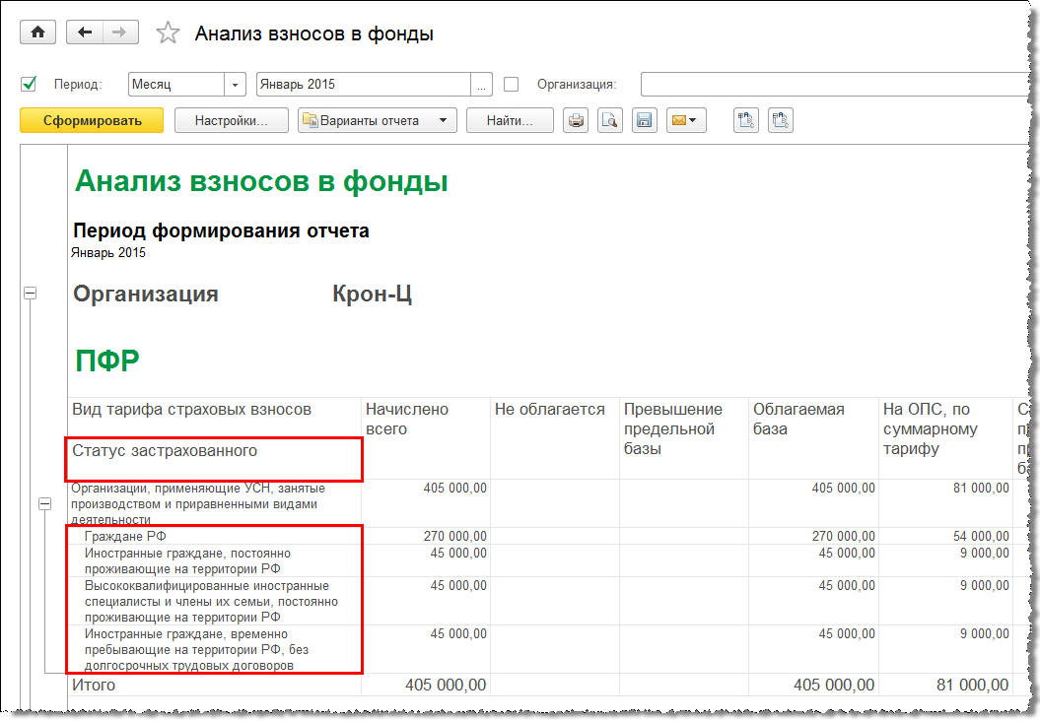The width and height of the screenshot is (1040, 721).
Task: Add report to favorites with star
Action: pos(169,33)
